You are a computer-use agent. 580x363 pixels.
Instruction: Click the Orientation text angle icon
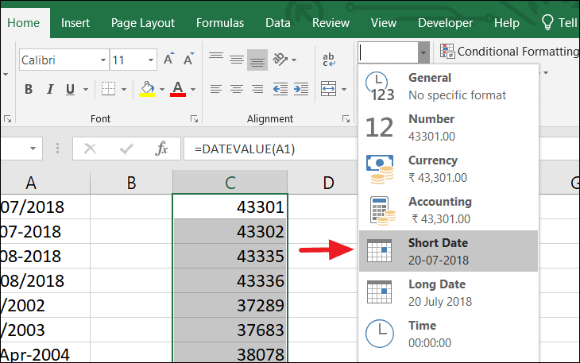(280, 60)
